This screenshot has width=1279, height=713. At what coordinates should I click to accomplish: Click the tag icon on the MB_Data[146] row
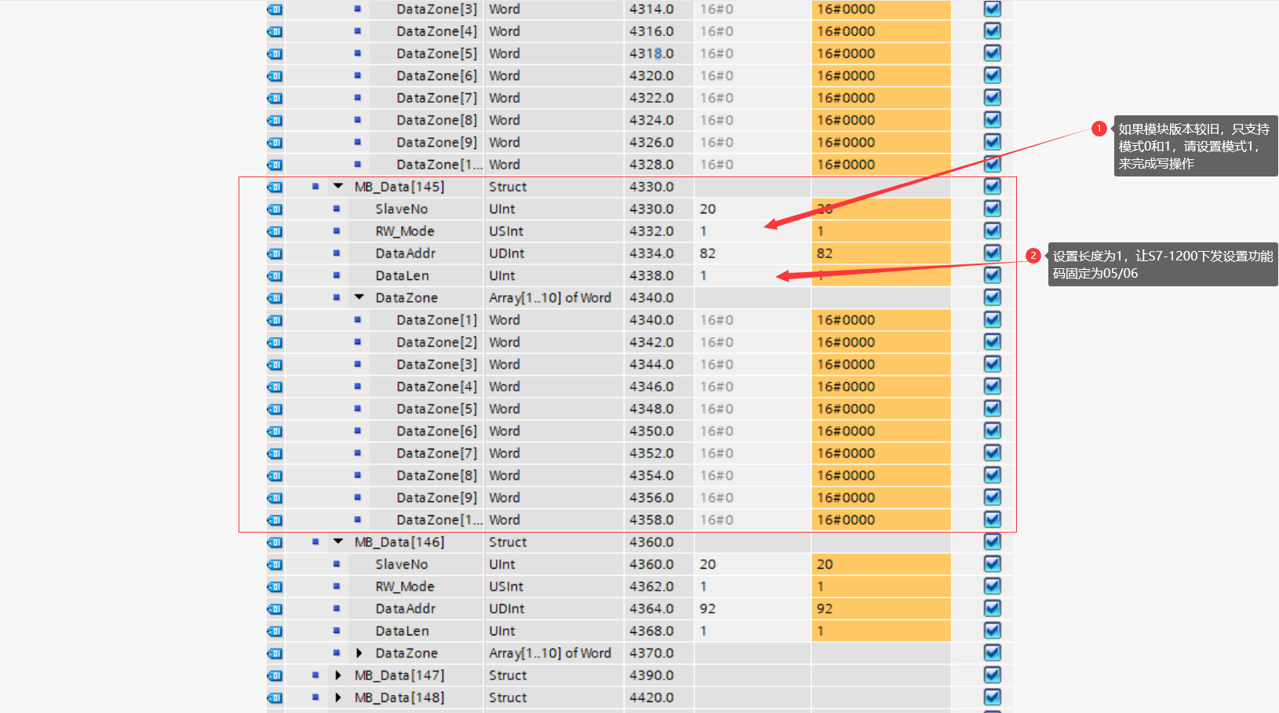pyautogui.click(x=275, y=542)
